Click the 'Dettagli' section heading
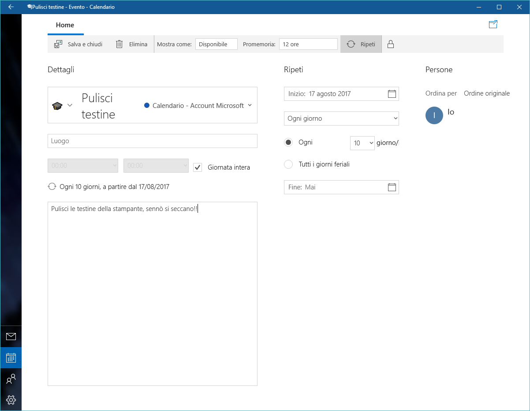The height and width of the screenshot is (411, 530). pyautogui.click(x=61, y=70)
